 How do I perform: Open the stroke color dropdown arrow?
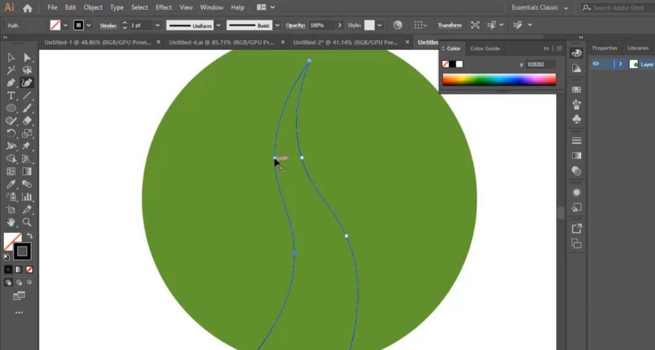click(x=88, y=26)
